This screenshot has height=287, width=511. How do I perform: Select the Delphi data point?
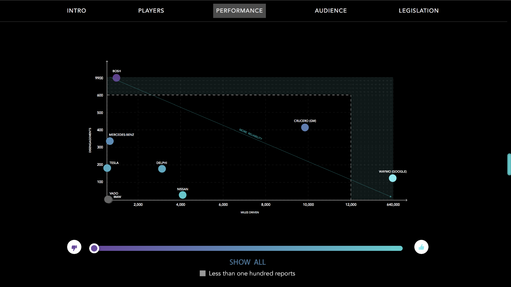162,169
